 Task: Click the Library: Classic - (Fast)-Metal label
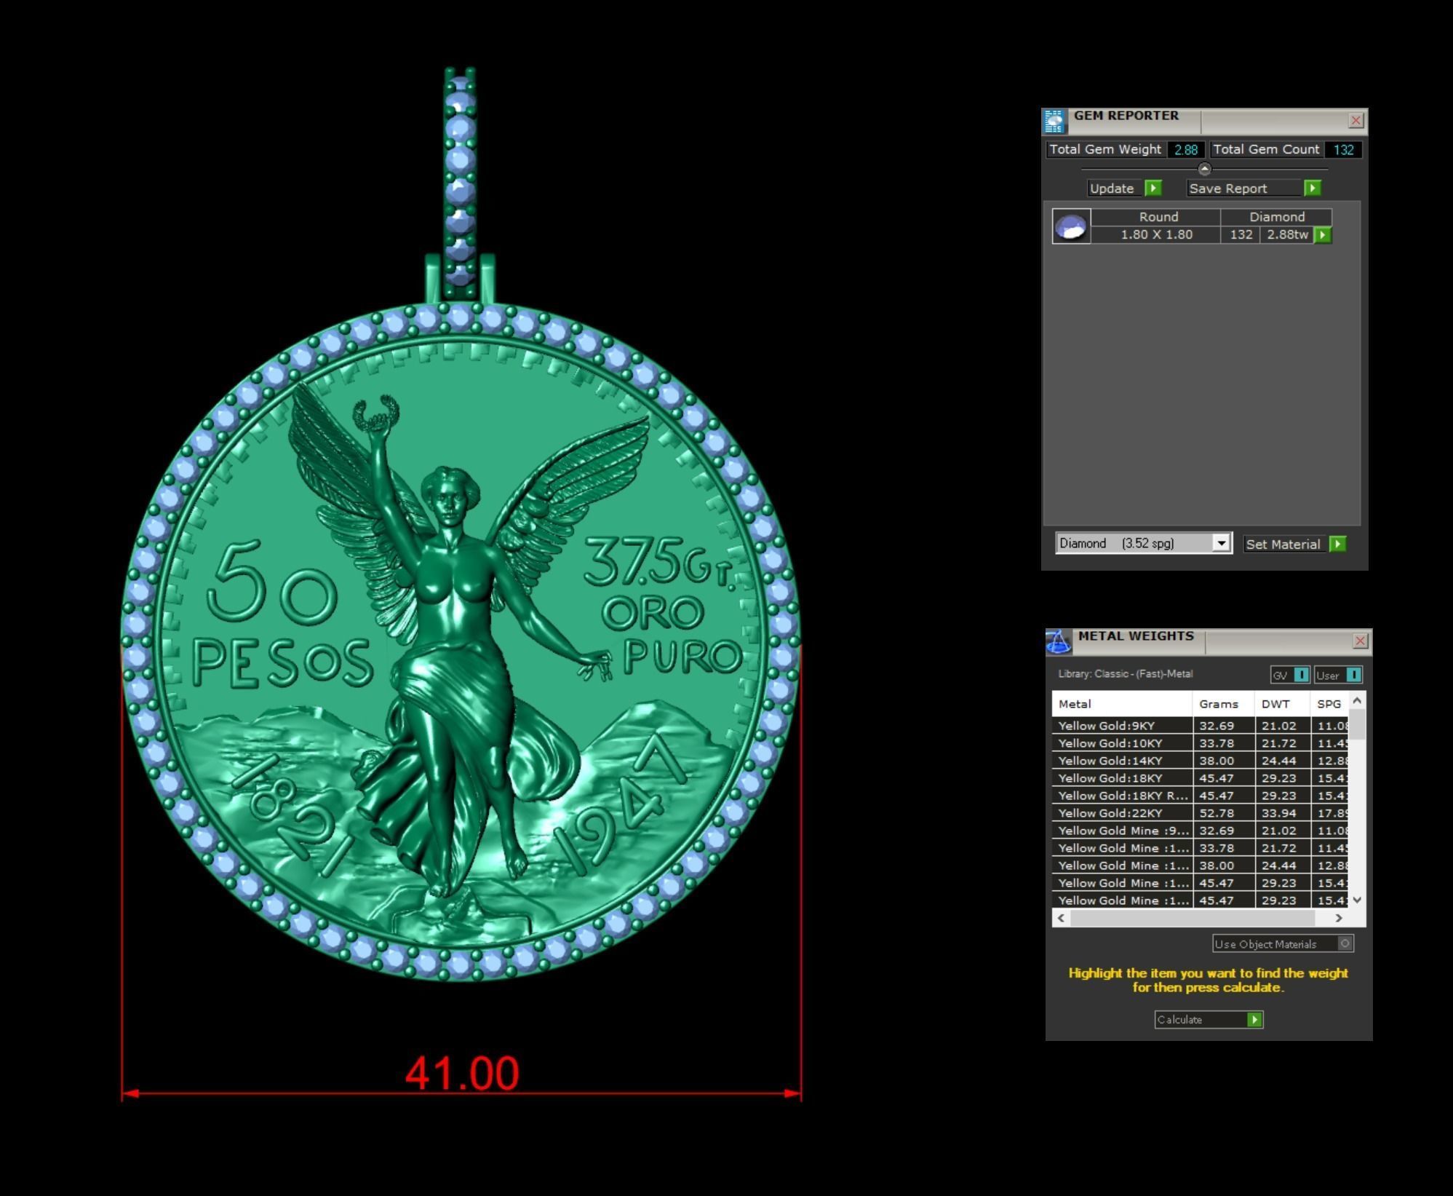[1126, 674]
